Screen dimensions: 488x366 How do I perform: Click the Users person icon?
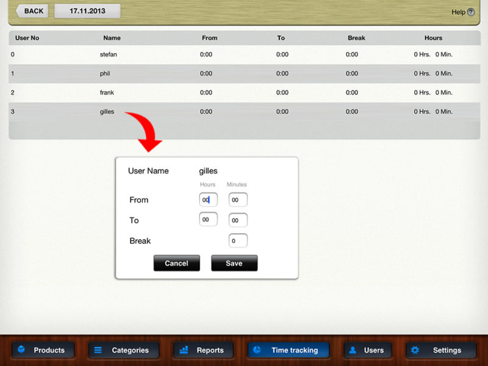353,350
